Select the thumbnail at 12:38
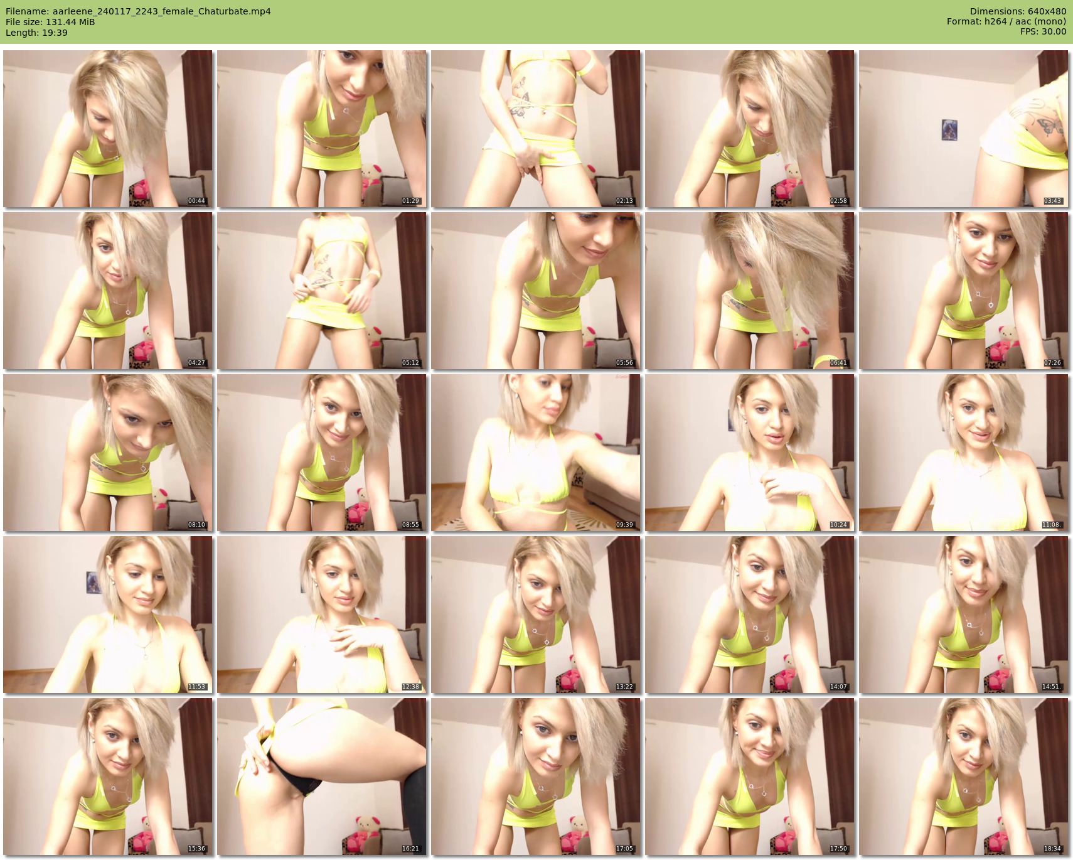 tap(322, 615)
